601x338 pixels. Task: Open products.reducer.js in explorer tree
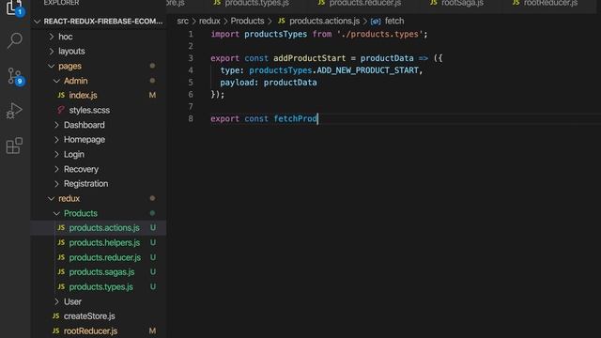[104, 257]
